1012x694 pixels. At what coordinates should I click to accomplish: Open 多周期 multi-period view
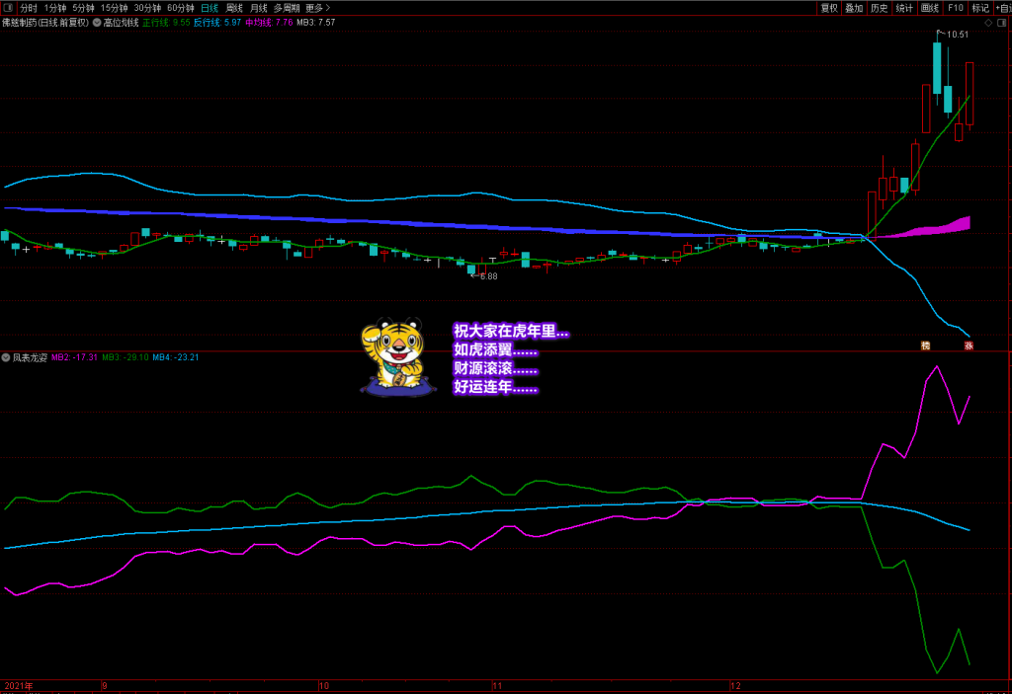point(287,8)
